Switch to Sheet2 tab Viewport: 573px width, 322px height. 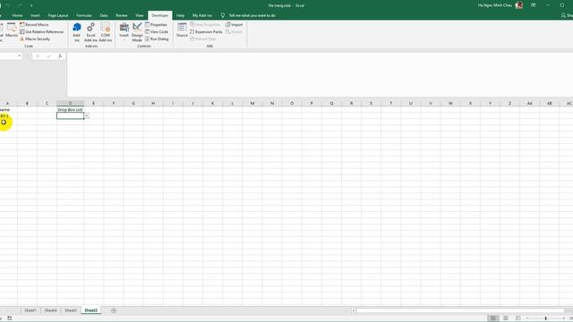click(x=71, y=310)
